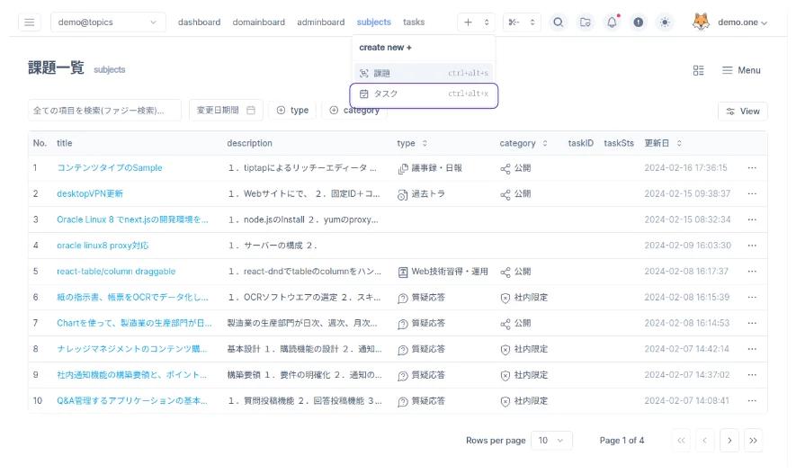Toggle the light/dark theme sun icon
Image resolution: width=796 pixels, height=474 pixels.
pyautogui.click(x=665, y=22)
